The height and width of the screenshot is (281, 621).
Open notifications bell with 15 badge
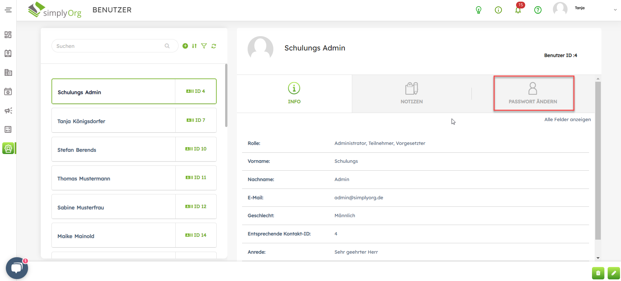[x=518, y=10]
